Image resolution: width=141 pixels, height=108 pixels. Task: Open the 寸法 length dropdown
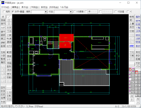71,12
